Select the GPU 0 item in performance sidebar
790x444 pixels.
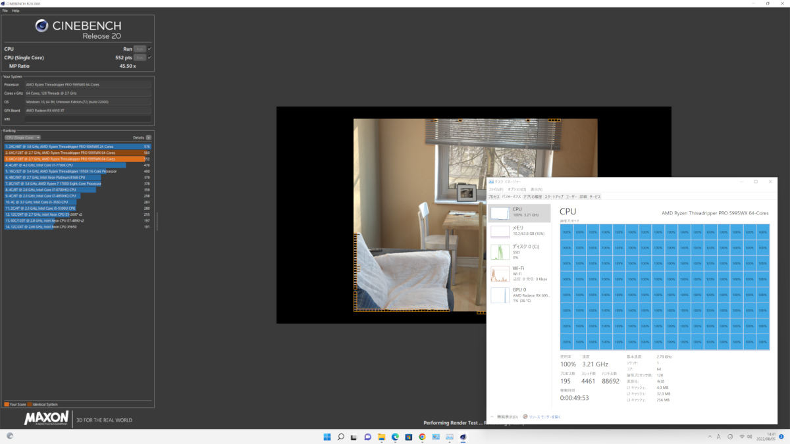click(x=519, y=295)
